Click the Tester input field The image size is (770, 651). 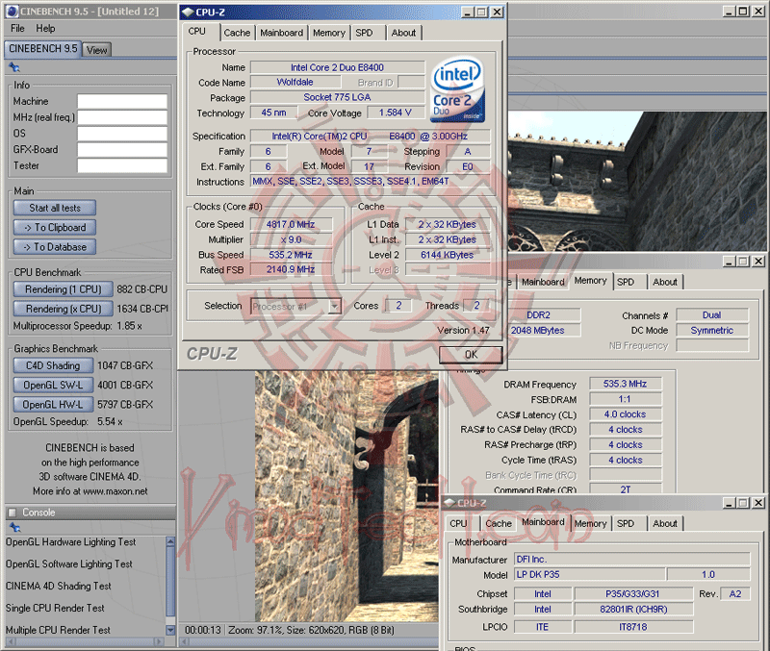point(122,165)
